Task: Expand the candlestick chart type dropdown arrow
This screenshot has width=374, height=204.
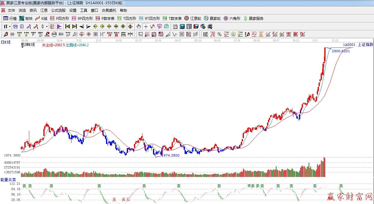Action: (x=47, y=26)
